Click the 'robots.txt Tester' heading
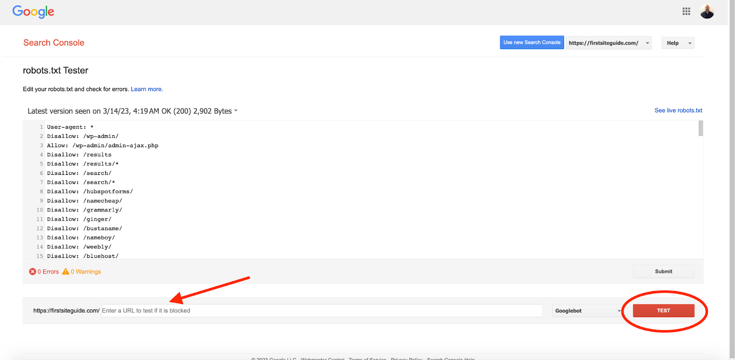 pos(56,70)
